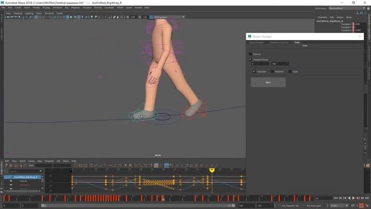Apply Linear tangents in Graph Editor toolbar
Image resolution: width=371 pixels, height=209 pixels.
(106, 165)
